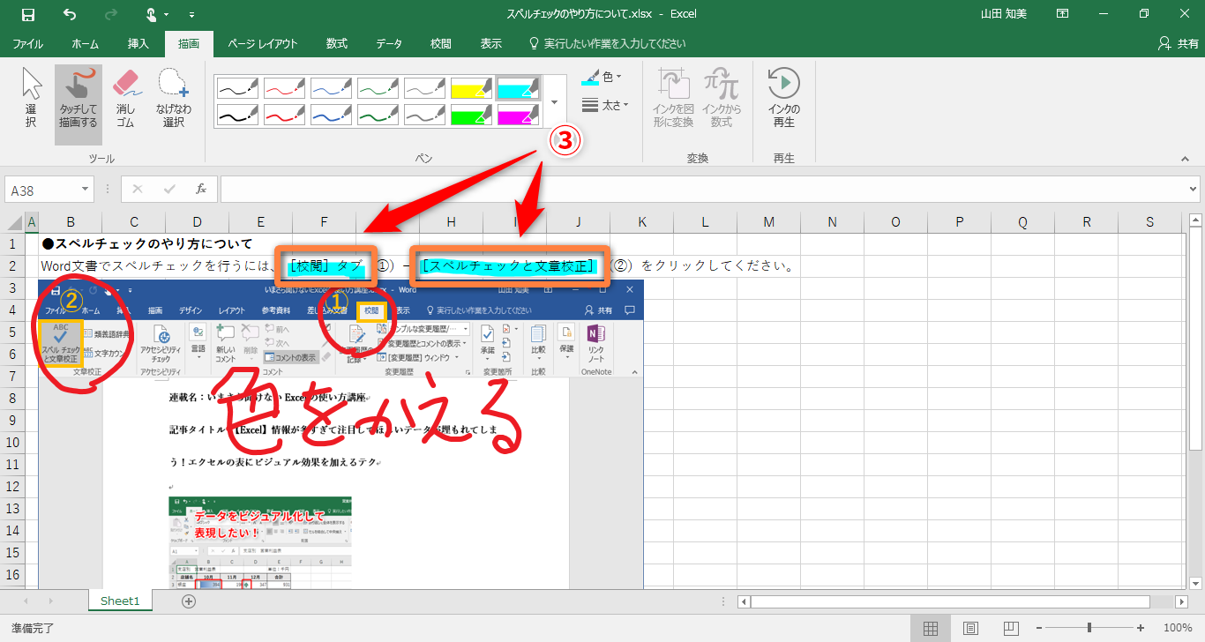The height and width of the screenshot is (642, 1205).
Task: Cancel the formula entry with the X icon
Action: coord(138,189)
